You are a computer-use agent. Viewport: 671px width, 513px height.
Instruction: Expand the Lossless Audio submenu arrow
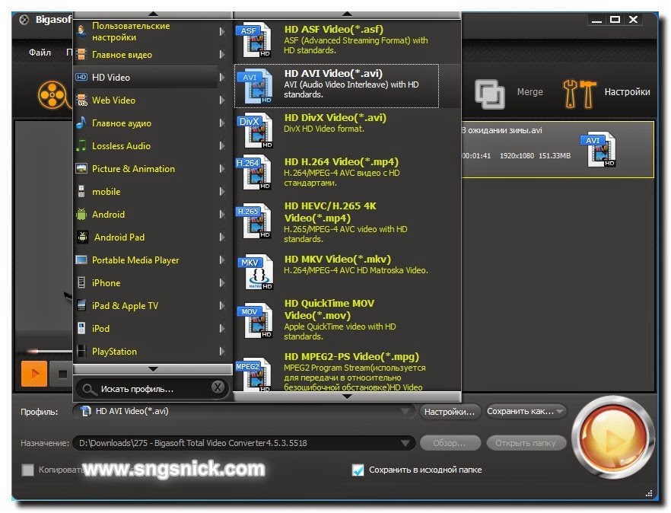click(x=222, y=145)
